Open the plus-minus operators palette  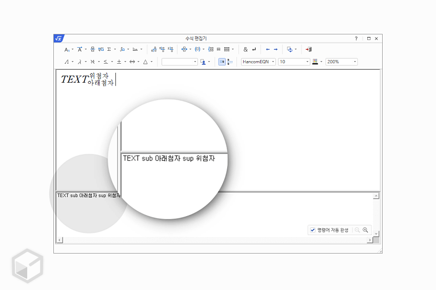(119, 62)
